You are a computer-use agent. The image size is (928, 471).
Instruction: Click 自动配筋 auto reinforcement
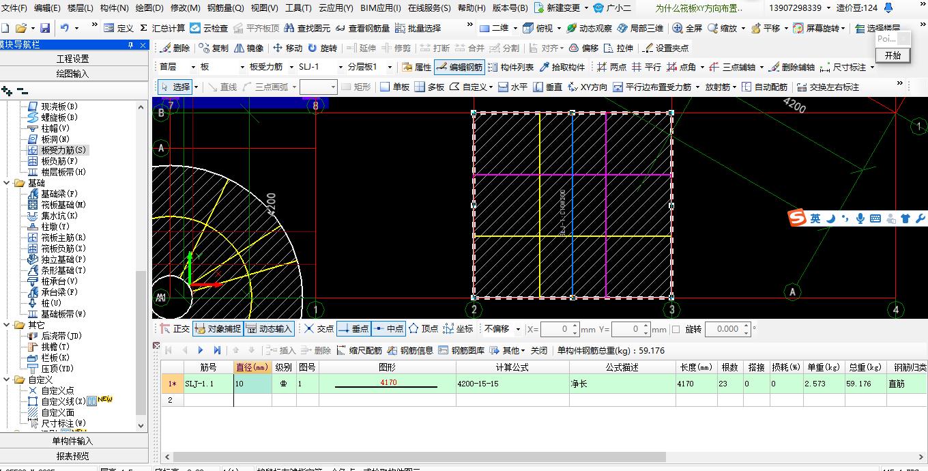(x=764, y=87)
